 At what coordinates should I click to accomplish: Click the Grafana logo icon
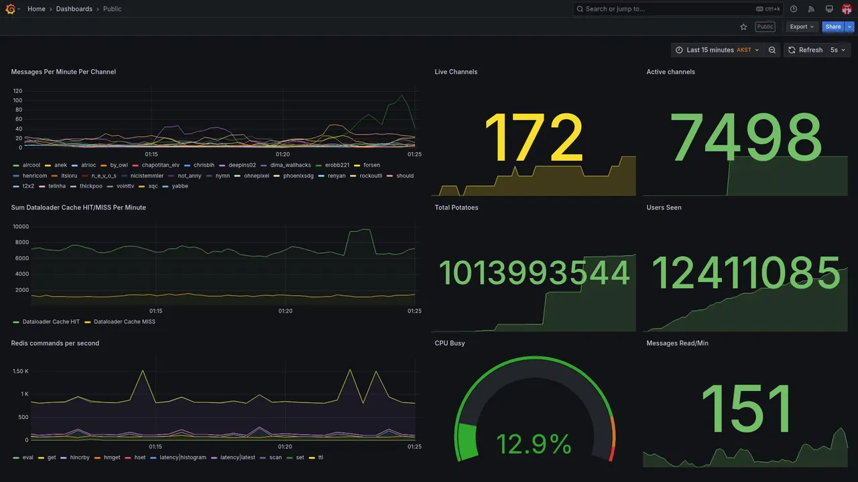point(10,9)
